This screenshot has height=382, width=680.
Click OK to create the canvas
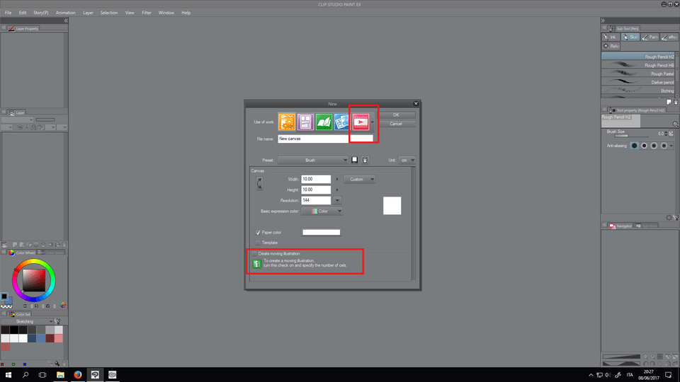[x=395, y=115]
